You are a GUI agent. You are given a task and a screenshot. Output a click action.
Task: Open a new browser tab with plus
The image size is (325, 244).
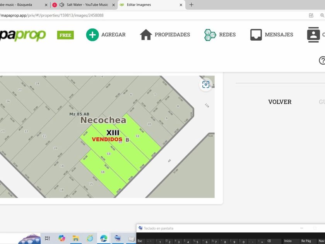coord(191,5)
